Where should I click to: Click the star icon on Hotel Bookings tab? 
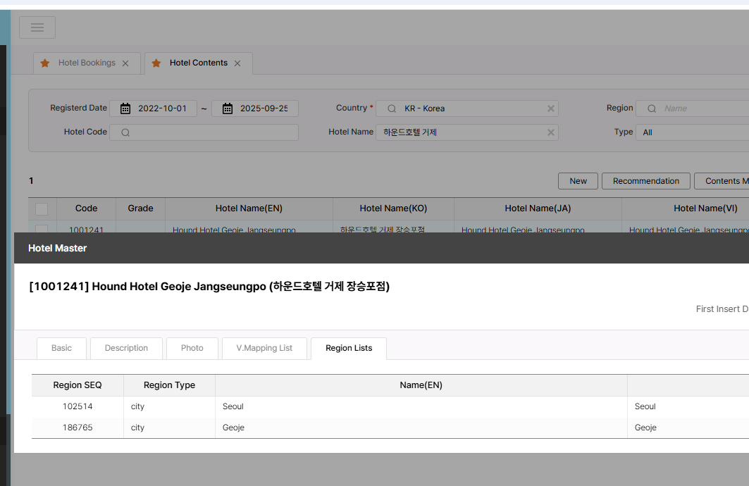[x=45, y=63]
